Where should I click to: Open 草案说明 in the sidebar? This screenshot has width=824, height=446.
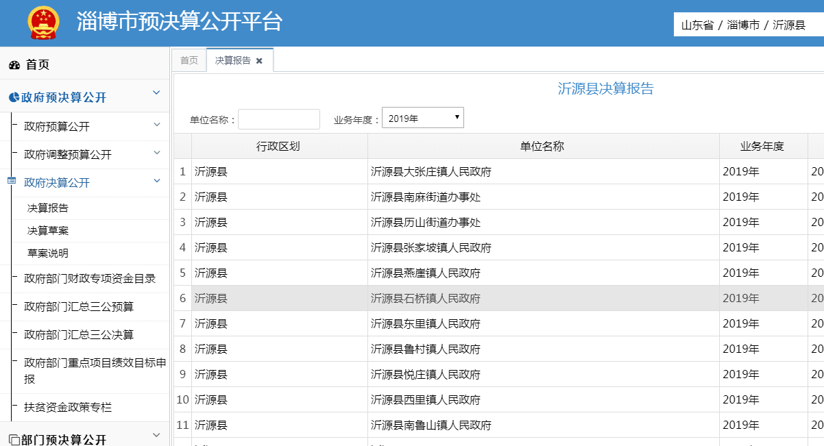click(48, 253)
